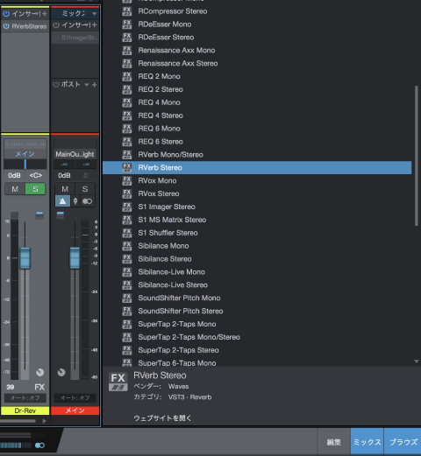This screenshot has width=421, height=456.
Task: Click the Dr-Rev volume fader handle
Action: (25, 258)
